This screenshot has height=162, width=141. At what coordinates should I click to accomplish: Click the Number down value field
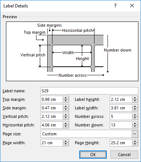121,125
